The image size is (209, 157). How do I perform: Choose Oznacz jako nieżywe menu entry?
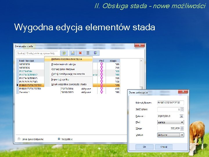pos(69,69)
